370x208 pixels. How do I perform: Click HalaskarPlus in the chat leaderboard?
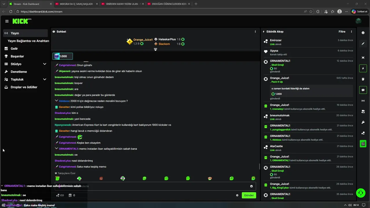[167, 39]
